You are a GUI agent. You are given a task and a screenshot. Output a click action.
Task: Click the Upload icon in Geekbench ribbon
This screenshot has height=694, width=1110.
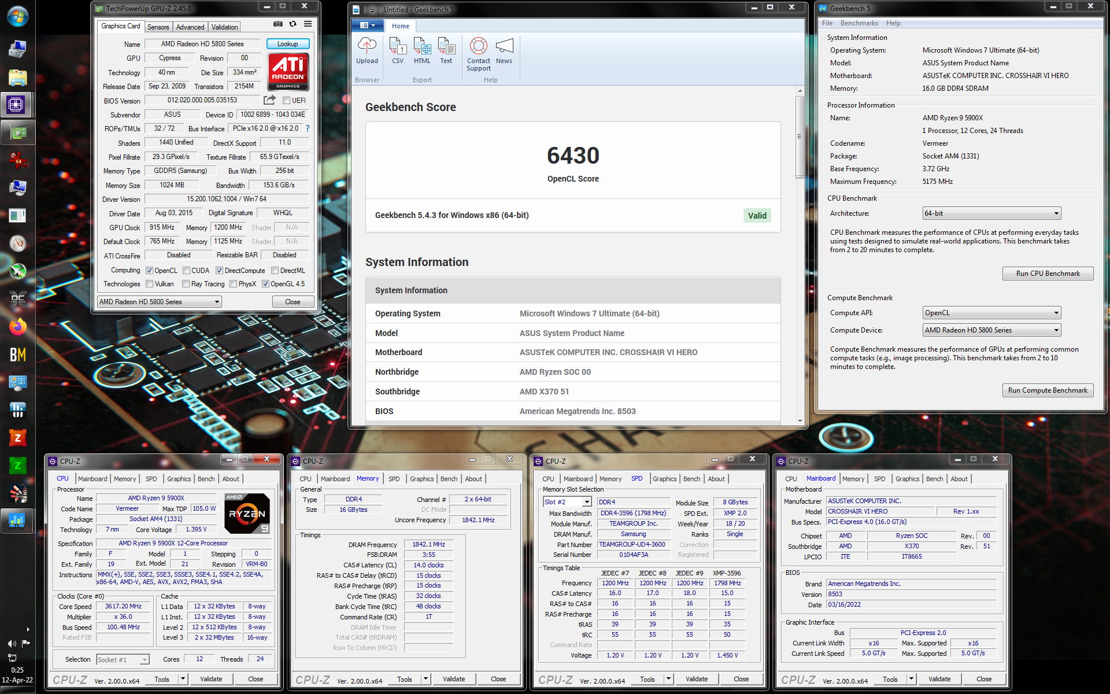(x=367, y=51)
